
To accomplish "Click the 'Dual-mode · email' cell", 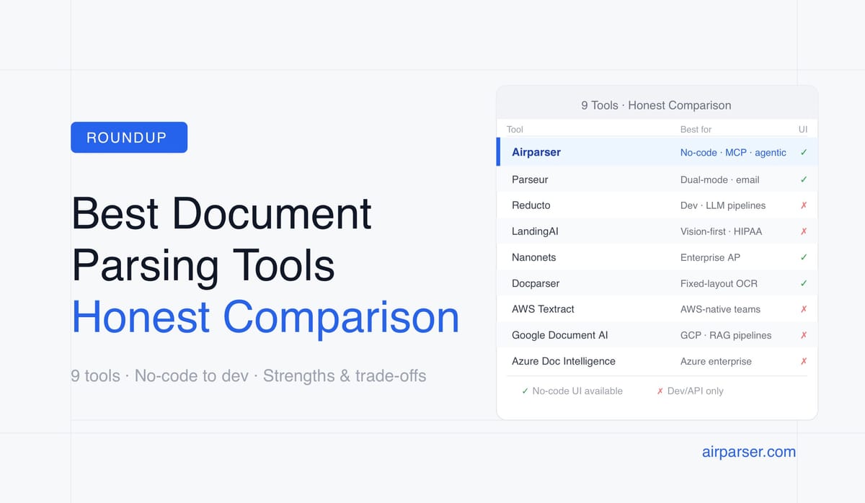I will pyautogui.click(x=719, y=179).
